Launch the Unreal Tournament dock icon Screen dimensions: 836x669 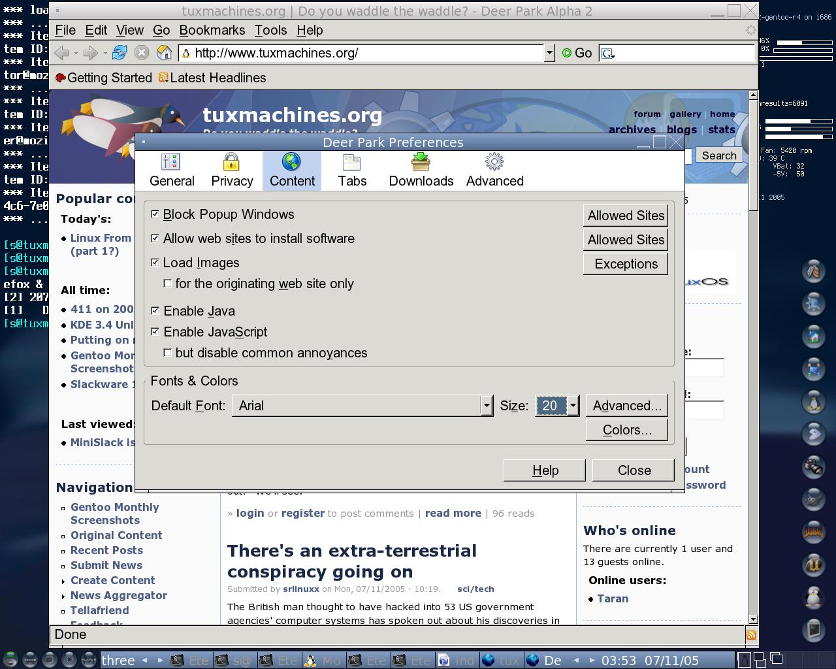tap(813, 564)
